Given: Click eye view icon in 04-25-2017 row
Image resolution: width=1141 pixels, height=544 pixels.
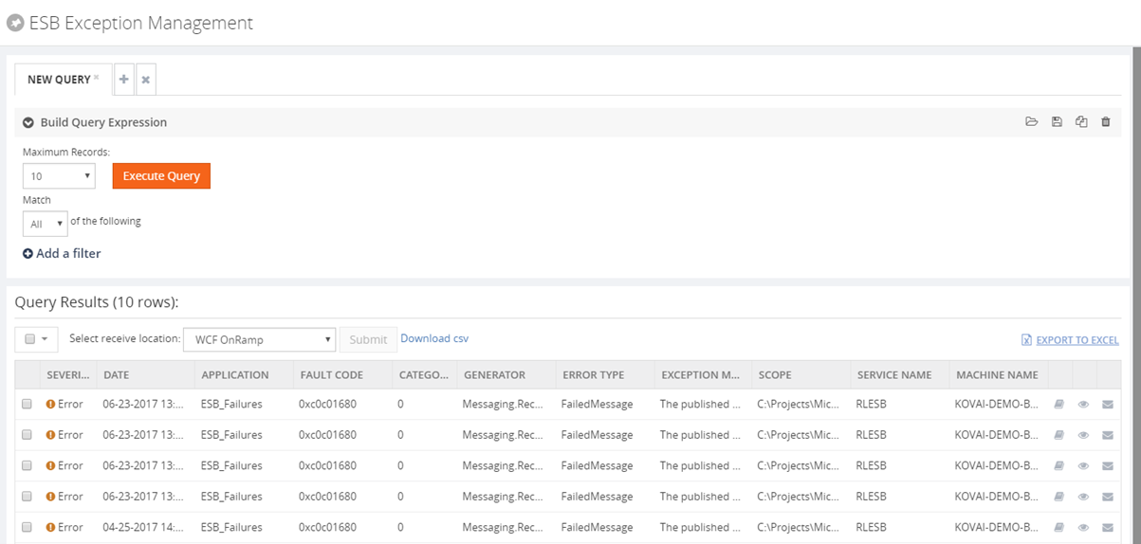Looking at the screenshot, I should (1083, 527).
